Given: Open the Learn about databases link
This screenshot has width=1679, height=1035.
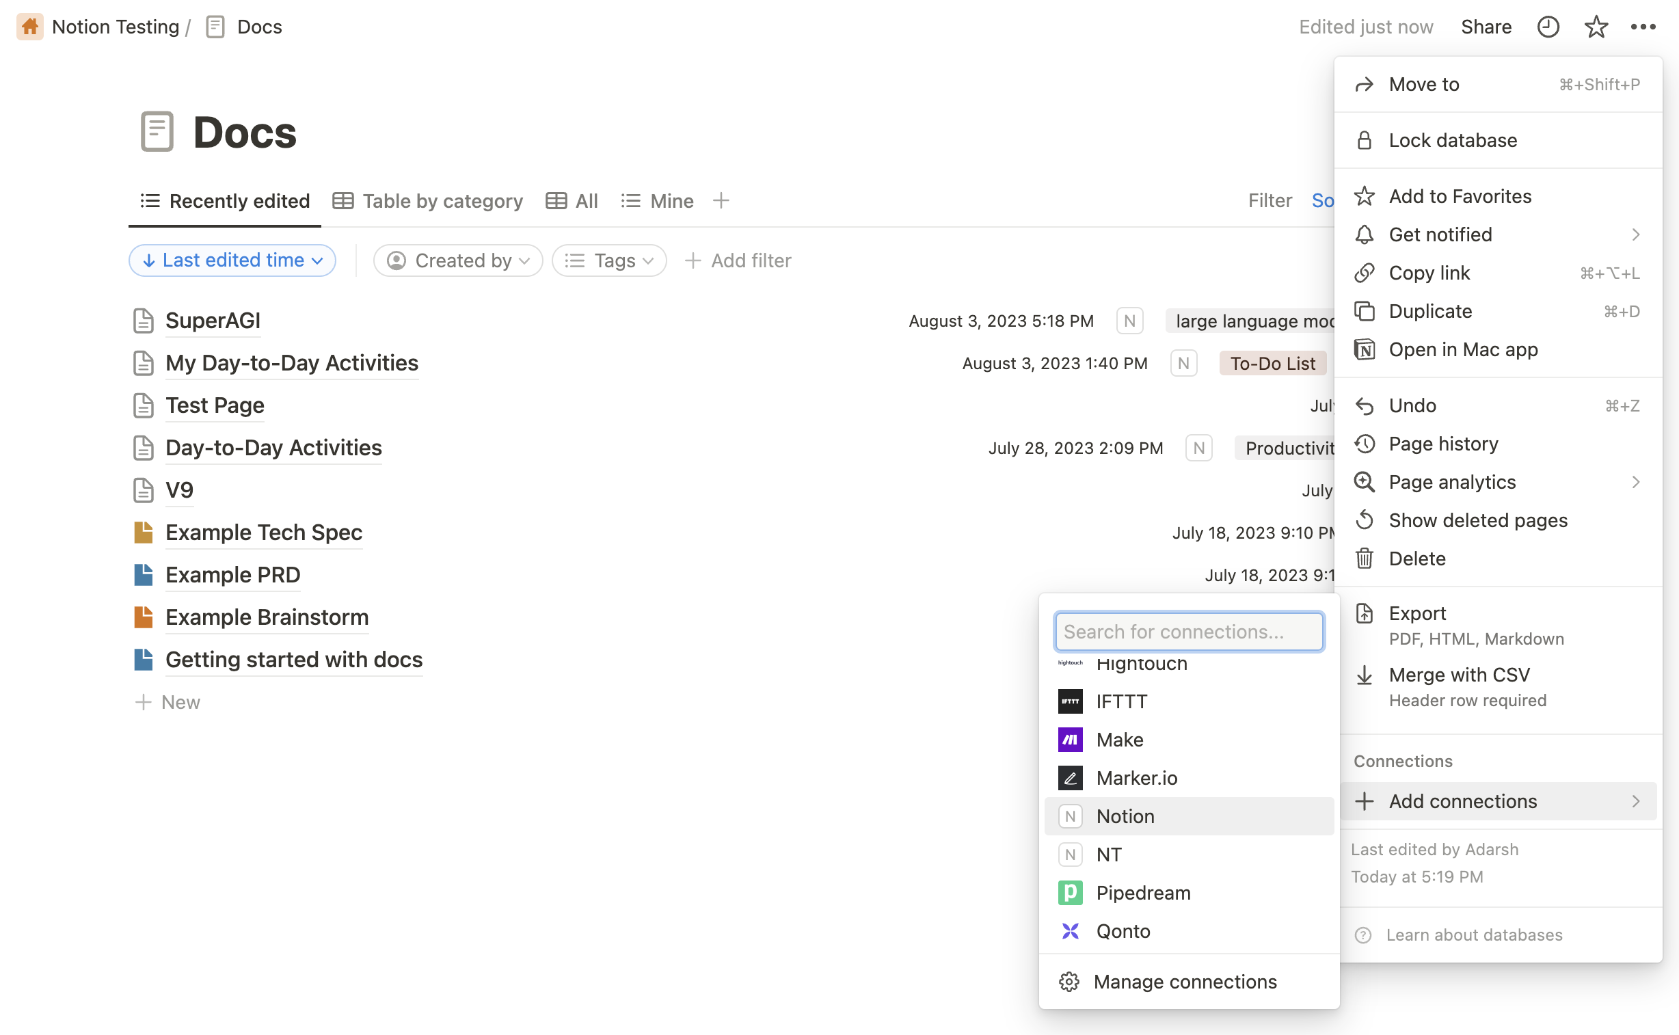Looking at the screenshot, I should (1474, 935).
